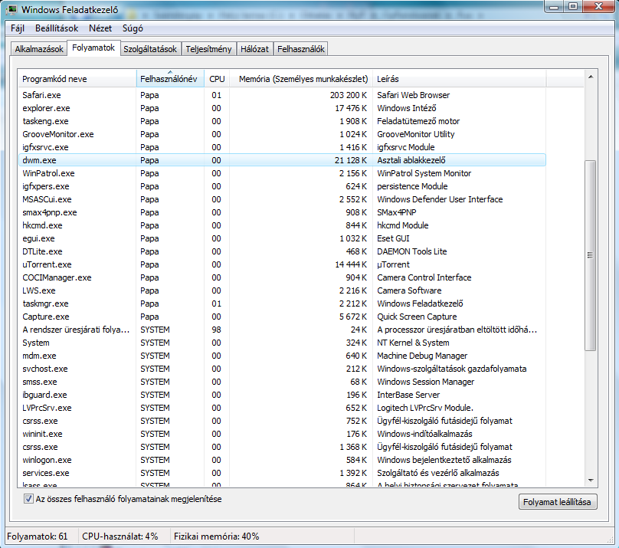This screenshot has width=619, height=548.
Task: Click the csrss.exe row using 1 368 K
Action: pos(282,447)
